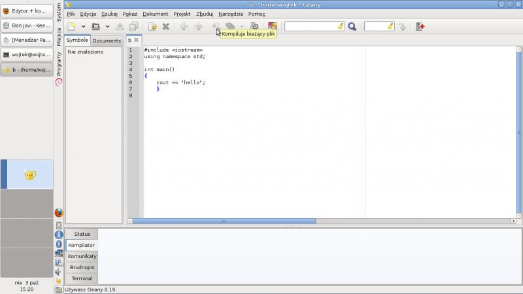Reload the current file from toolbar
The image size is (523, 294).
152,27
